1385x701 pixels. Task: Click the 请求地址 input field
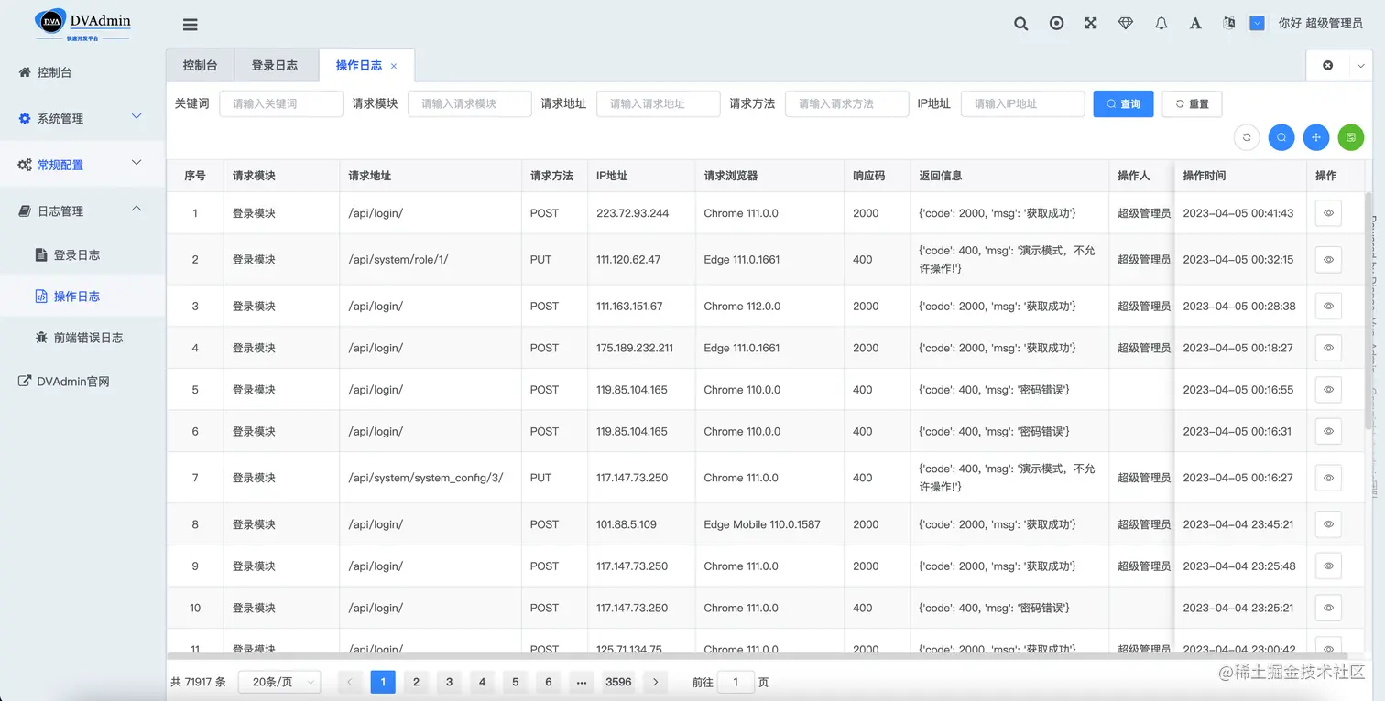point(659,103)
